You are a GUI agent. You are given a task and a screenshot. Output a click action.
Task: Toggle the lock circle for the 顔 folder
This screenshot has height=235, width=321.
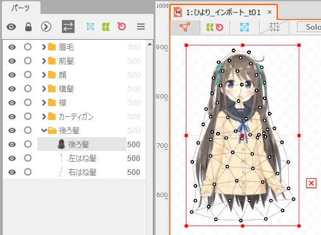[x=28, y=75]
